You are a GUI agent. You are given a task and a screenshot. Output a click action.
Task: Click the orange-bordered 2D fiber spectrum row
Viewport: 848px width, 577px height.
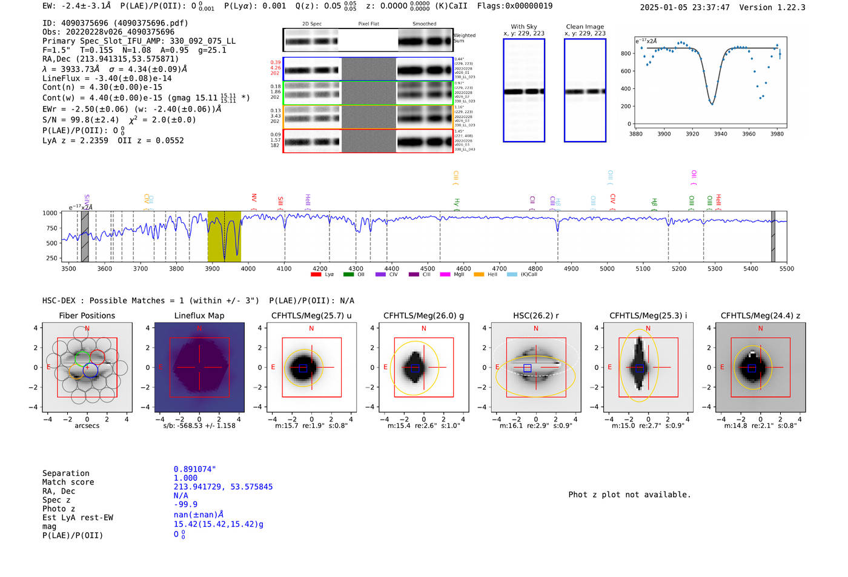(368, 117)
